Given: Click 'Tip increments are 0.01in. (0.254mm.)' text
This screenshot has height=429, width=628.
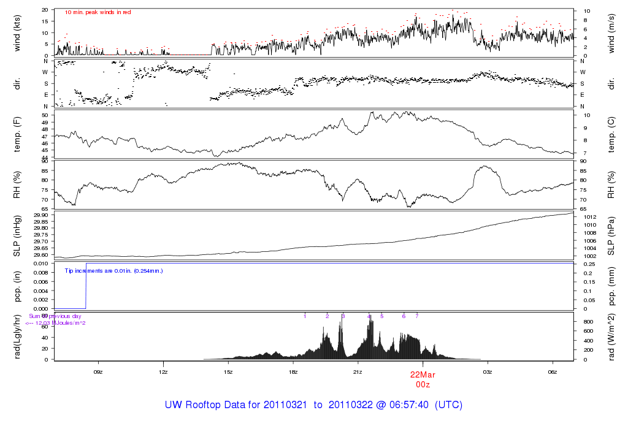Looking at the screenshot, I should (113, 271).
